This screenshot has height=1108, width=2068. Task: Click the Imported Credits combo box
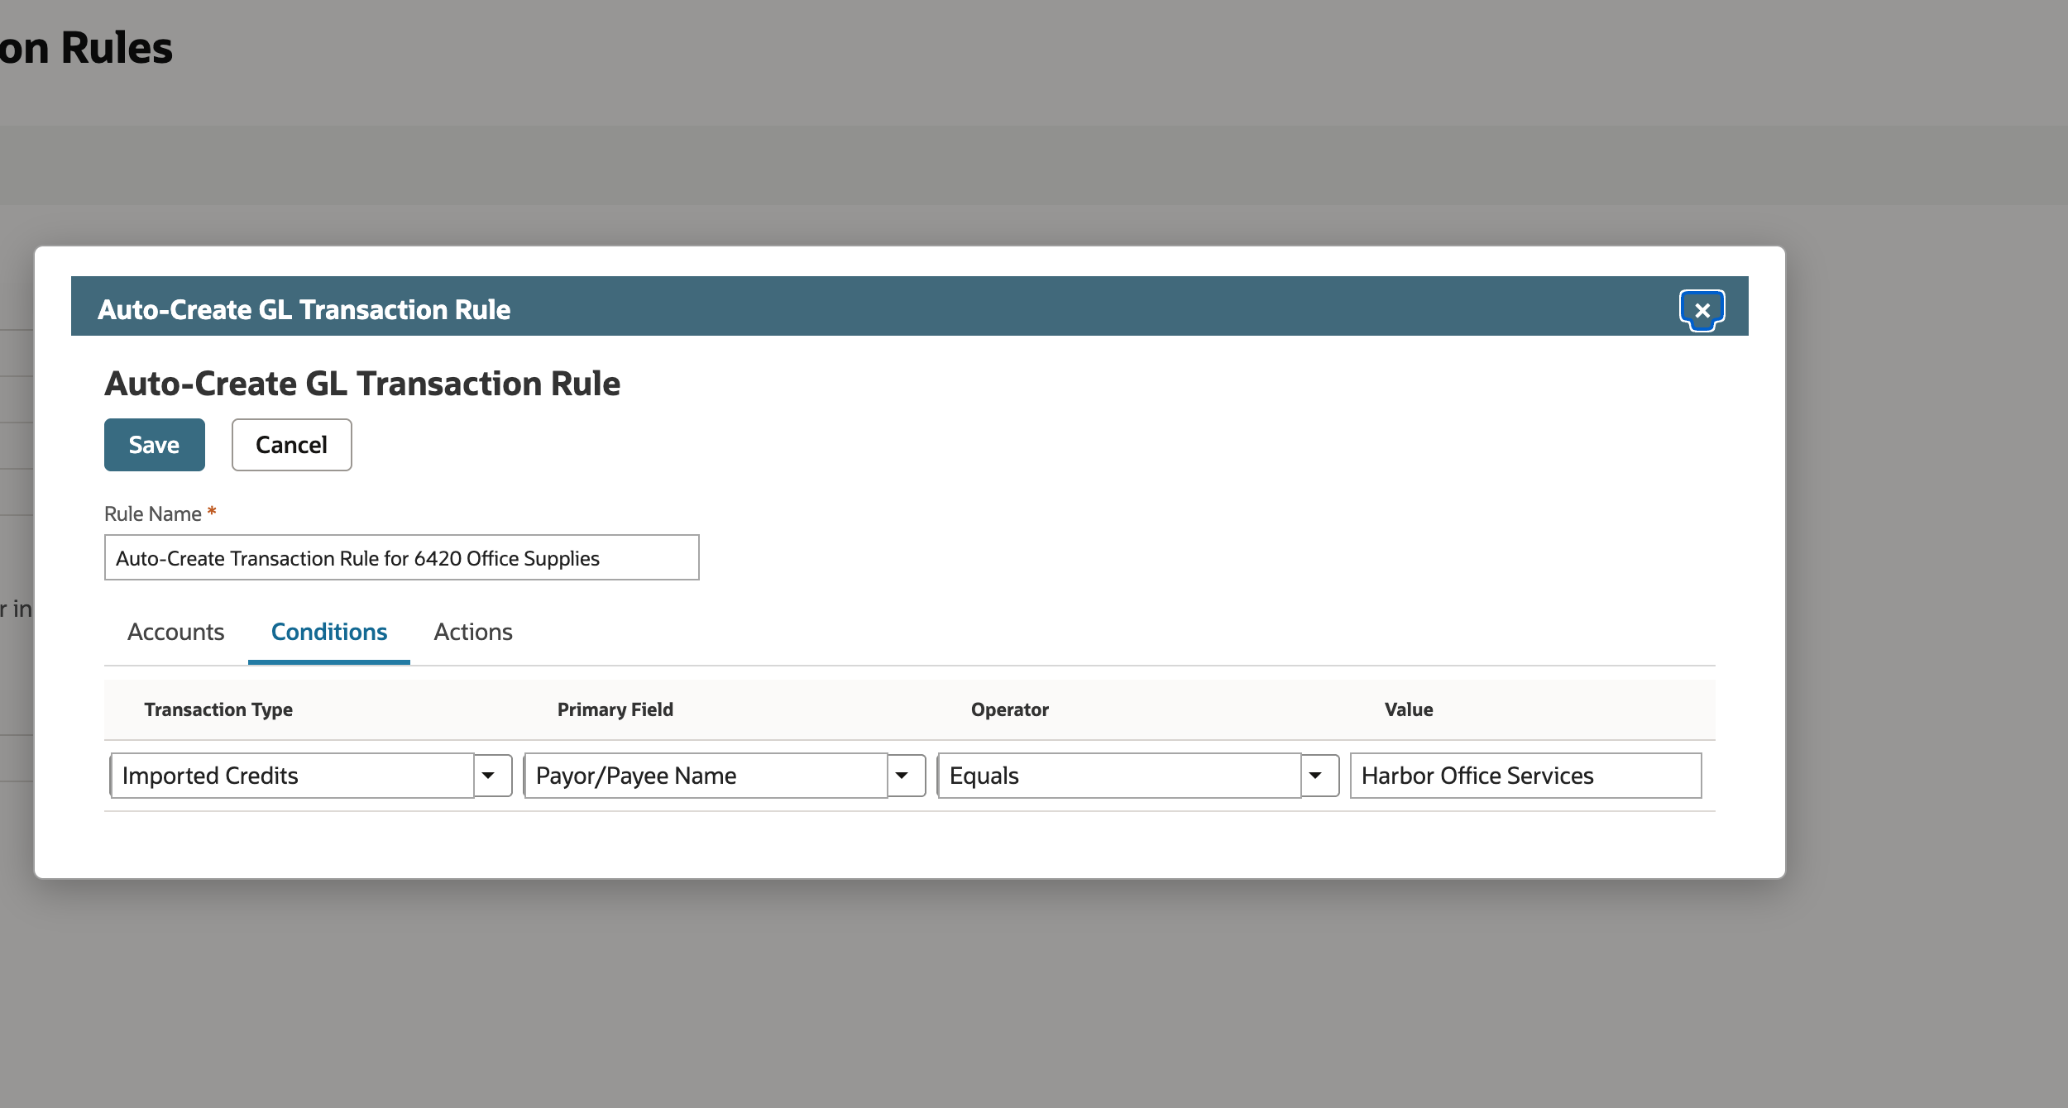pos(292,776)
